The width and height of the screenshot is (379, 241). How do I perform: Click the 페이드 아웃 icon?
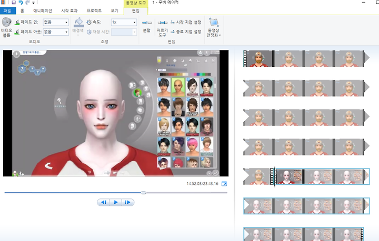pyautogui.click(x=17, y=32)
